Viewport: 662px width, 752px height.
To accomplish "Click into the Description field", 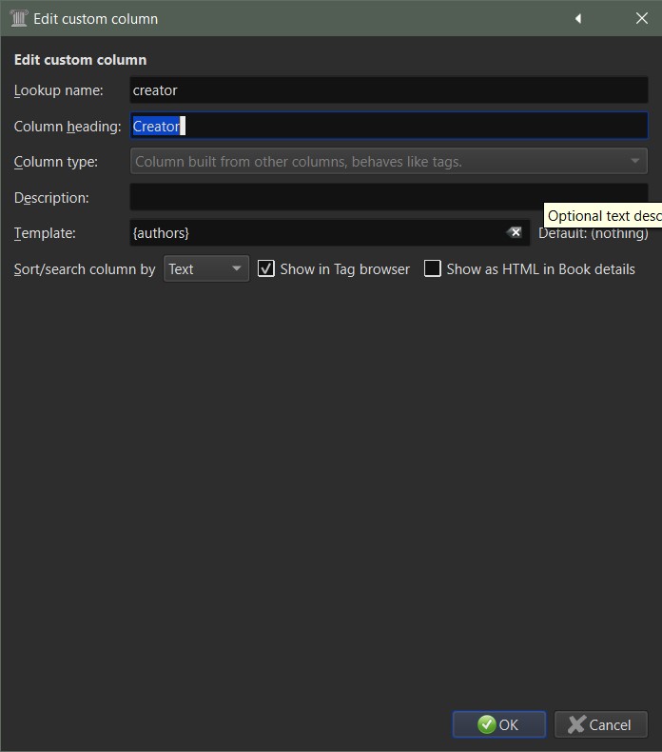I will (x=389, y=197).
